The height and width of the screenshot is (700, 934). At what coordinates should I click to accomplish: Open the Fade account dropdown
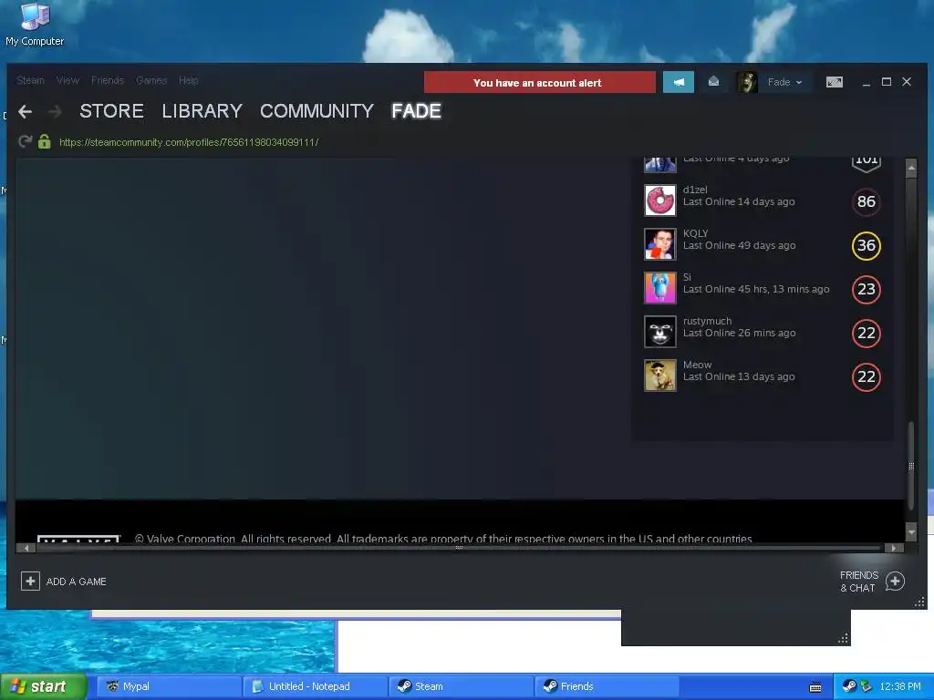click(784, 82)
